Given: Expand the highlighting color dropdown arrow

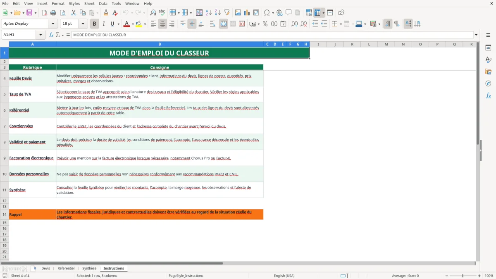Looking at the screenshot, I should point(145,24).
